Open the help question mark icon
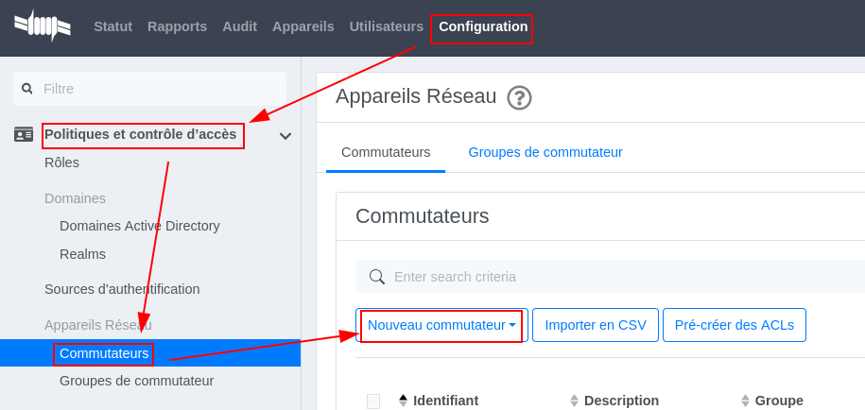The image size is (865, 410). pos(519,98)
